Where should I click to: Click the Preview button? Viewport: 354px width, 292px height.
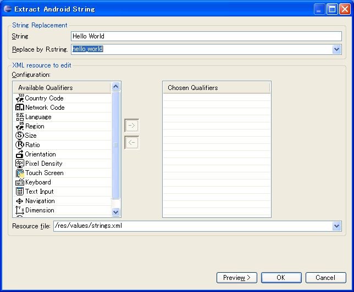pos(236,278)
